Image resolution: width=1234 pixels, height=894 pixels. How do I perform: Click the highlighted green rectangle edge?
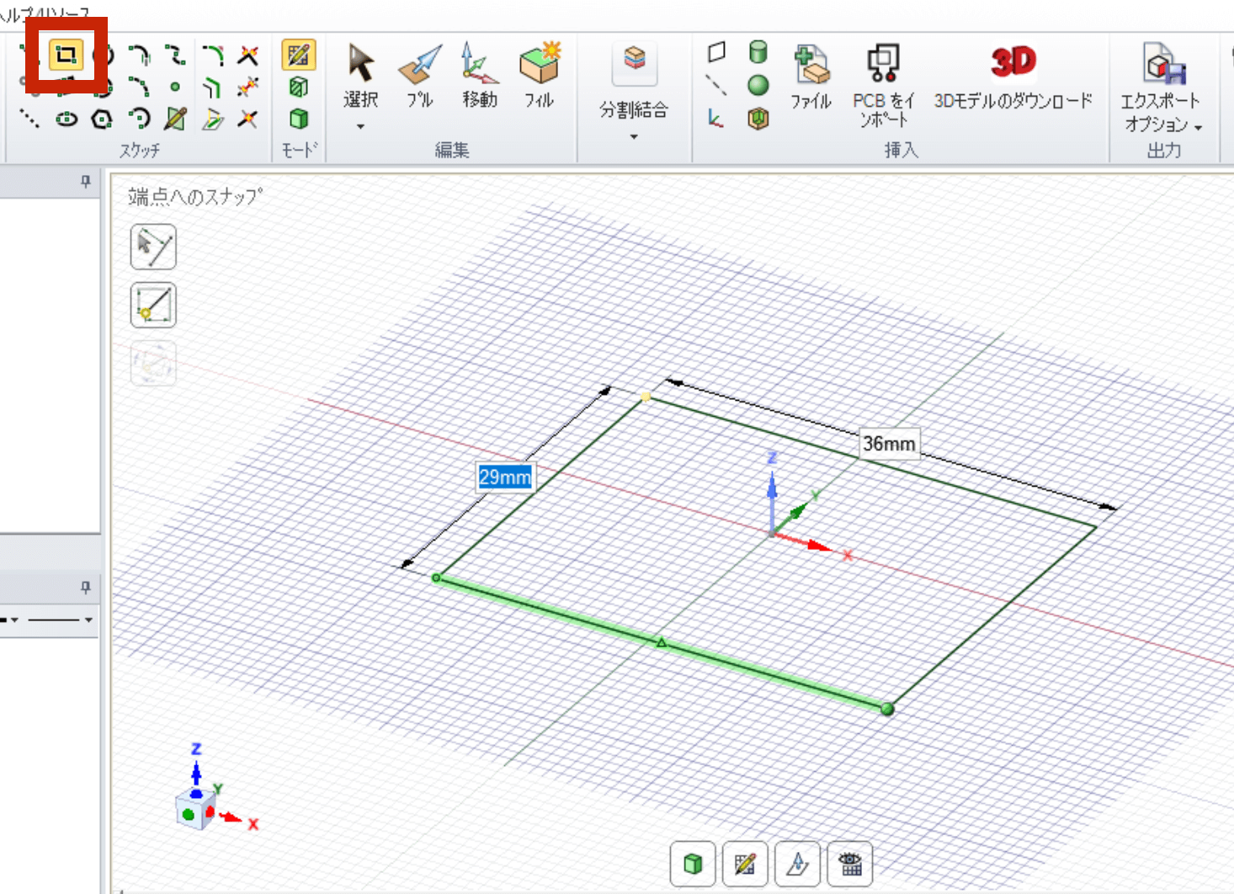click(x=662, y=643)
